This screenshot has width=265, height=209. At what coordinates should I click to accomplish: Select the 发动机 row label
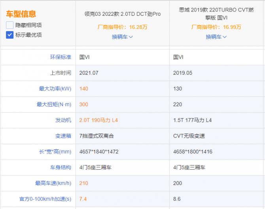click(x=63, y=120)
